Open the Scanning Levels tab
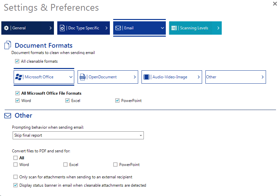This screenshot has width=278, height=196. (195, 28)
